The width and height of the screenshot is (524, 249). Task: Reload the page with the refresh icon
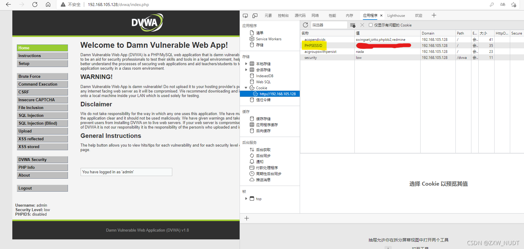(35, 5)
